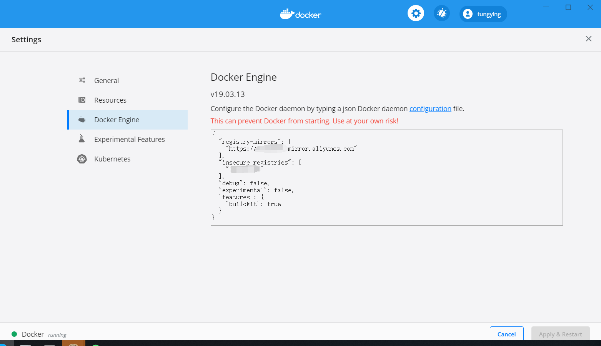Click the Docker whale logo
Screen dimensions: 601x346
point(300,14)
